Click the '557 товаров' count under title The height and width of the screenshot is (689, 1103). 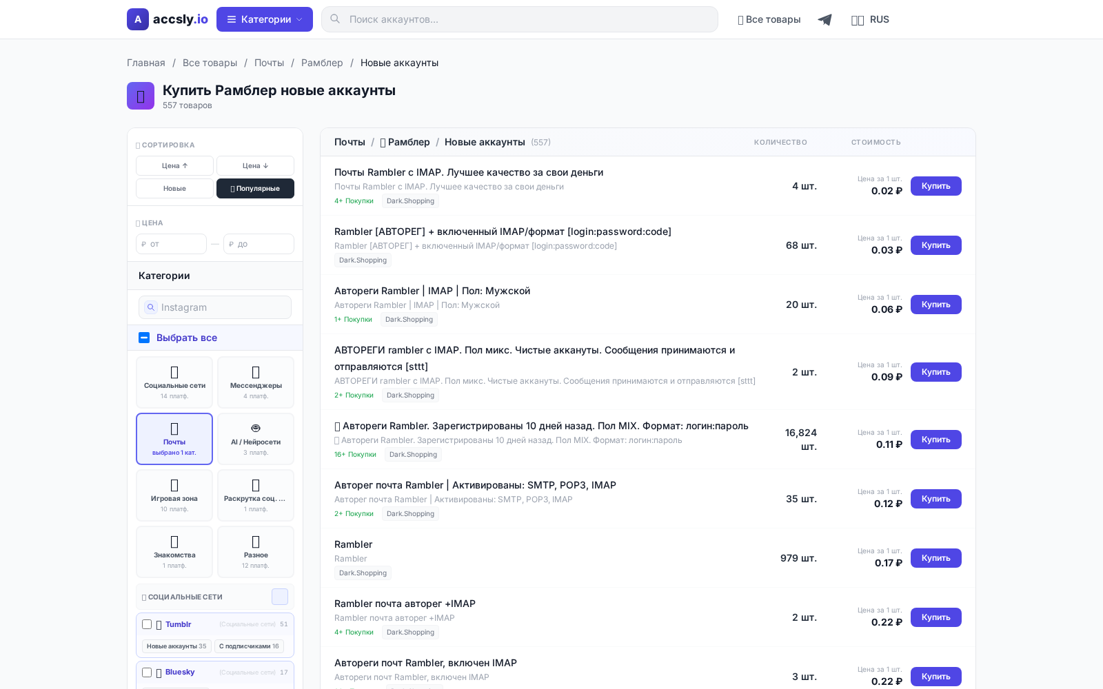pos(188,105)
